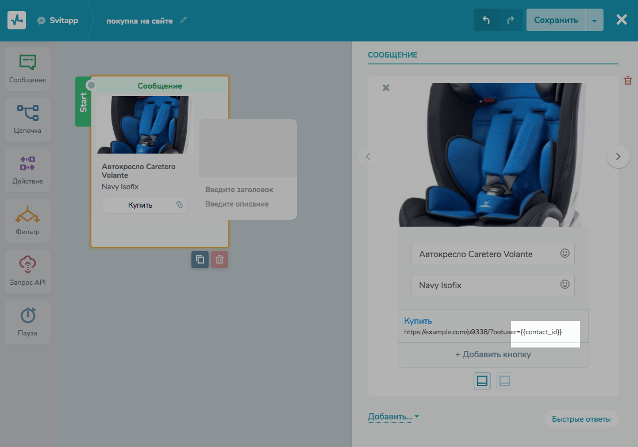The height and width of the screenshot is (447, 638).
Task: Add a Фильтр block from sidebar
Action: tap(28, 220)
